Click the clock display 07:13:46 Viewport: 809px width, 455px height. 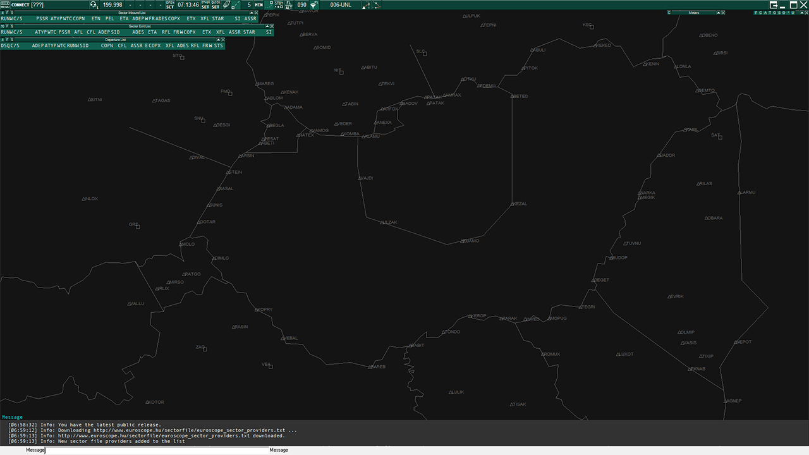tap(188, 5)
